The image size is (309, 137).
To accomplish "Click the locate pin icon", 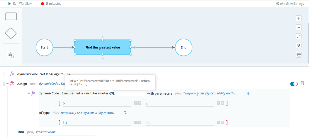I will pos(299,46).
